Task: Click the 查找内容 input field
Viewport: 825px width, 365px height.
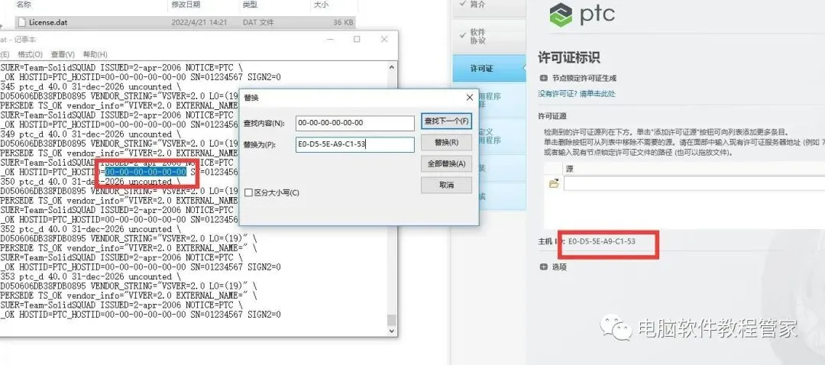Action: tap(355, 123)
